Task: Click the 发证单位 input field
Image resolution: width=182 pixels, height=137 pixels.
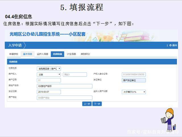Action: coord(134,80)
